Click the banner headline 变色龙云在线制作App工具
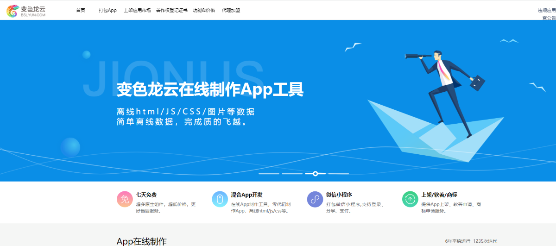Screen dimensions: 556x246 point(210,89)
